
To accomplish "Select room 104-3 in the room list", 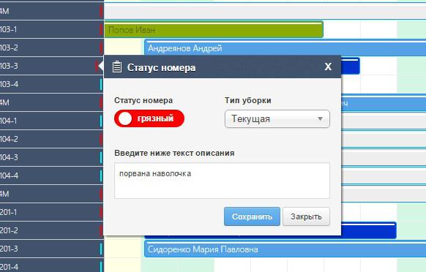I will [x=51, y=157].
